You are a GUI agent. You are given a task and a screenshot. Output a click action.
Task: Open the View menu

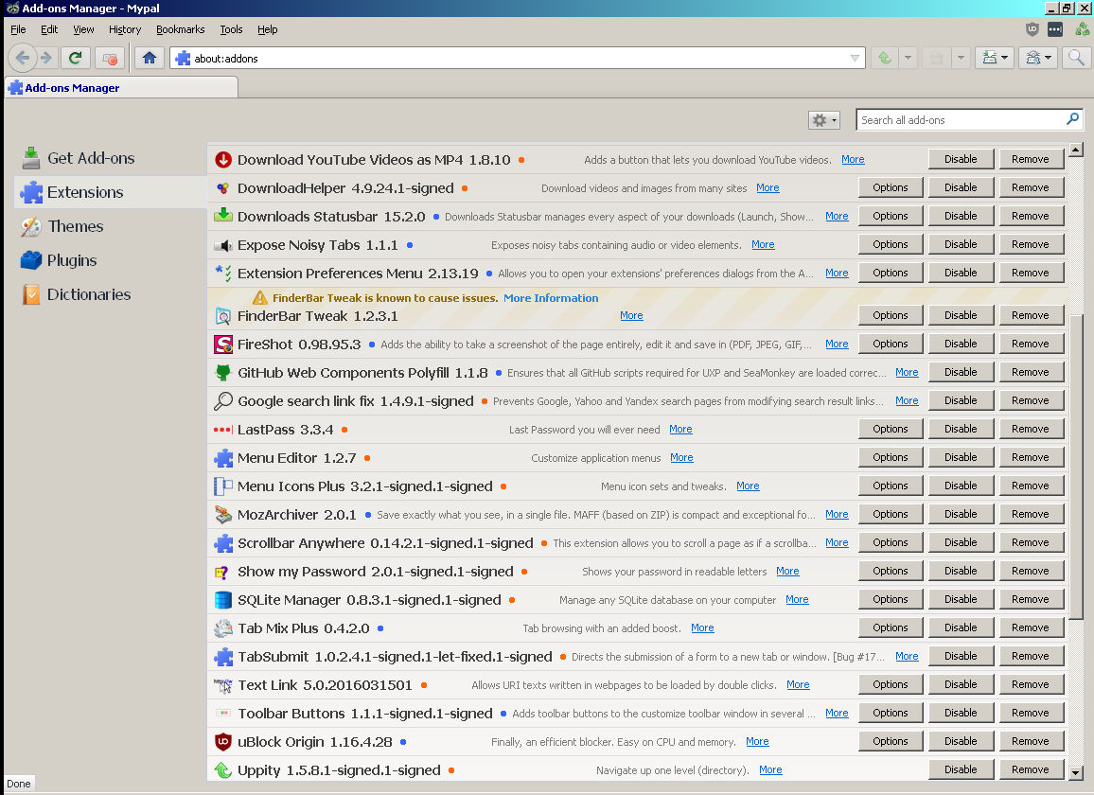pyautogui.click(x=83, y=29)
